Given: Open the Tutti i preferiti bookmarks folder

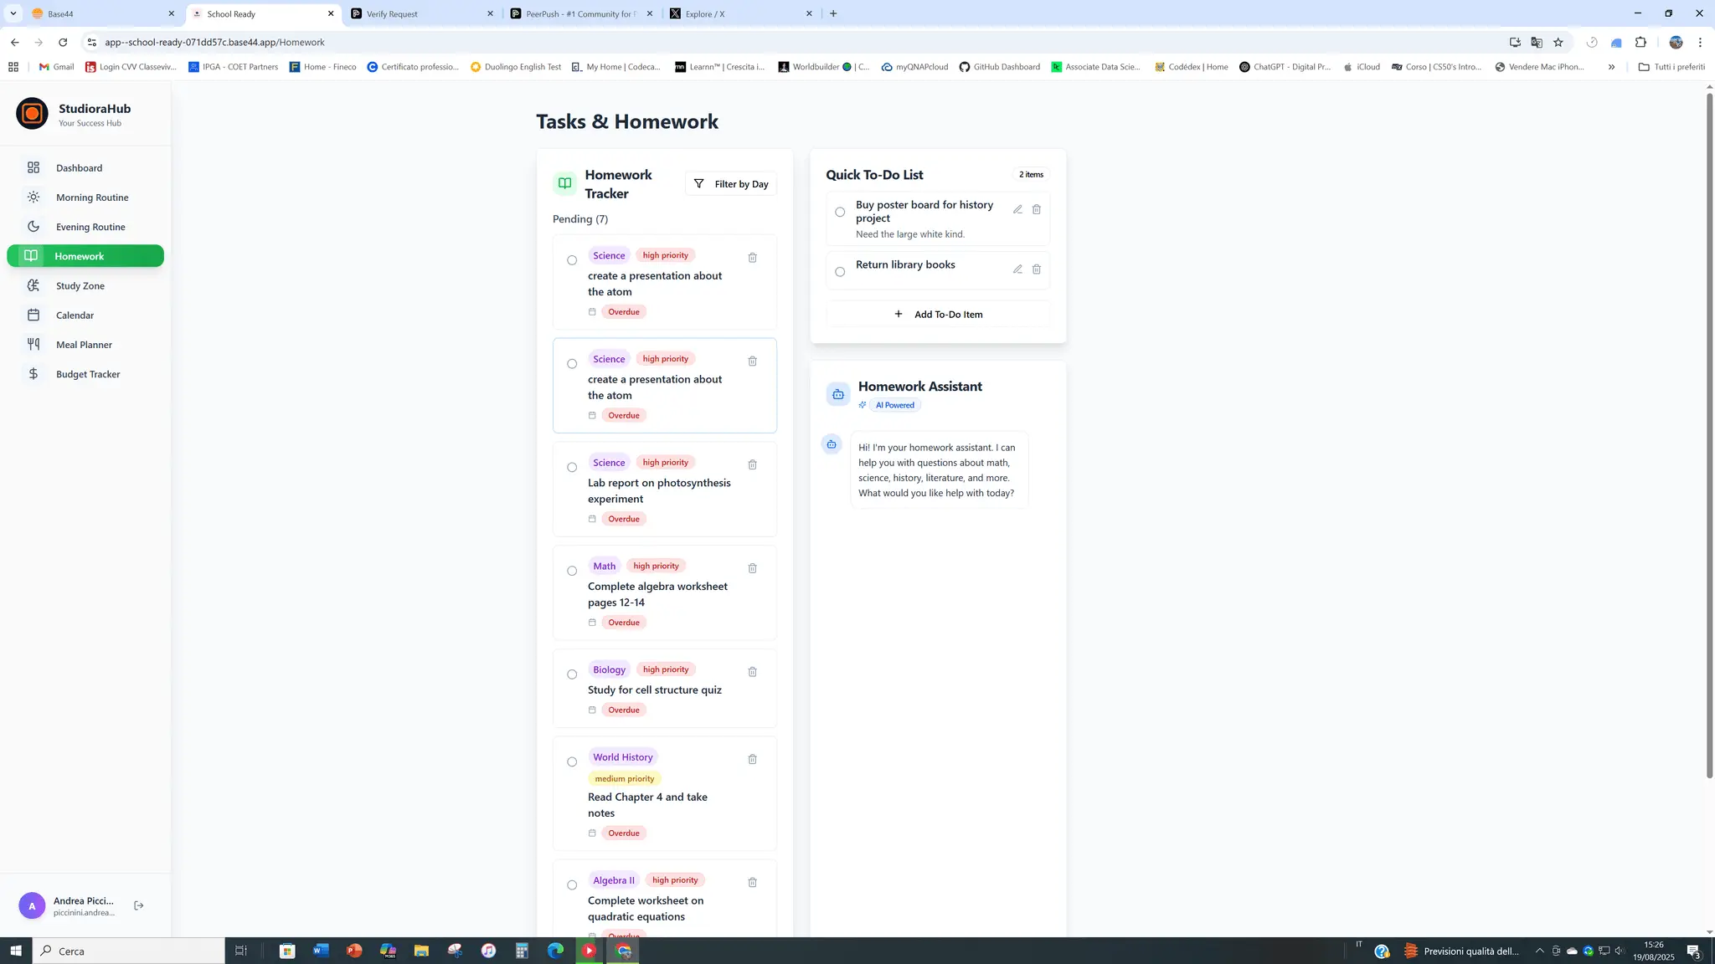Looking at the screenshot, I should coord(1671,67).
